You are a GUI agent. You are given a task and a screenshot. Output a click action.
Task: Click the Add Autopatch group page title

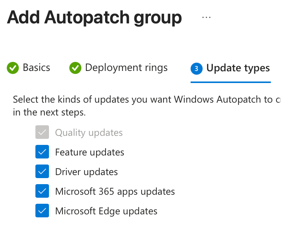tap(94, 18)
